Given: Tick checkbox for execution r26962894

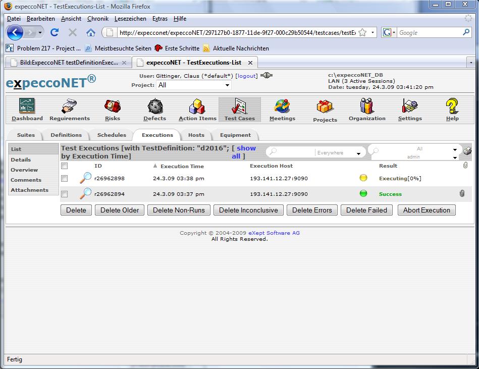Looking at the screenshot, I should [x=64, y=194].
